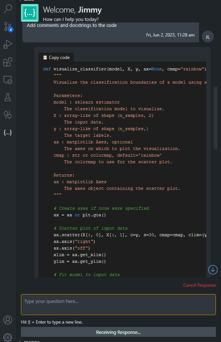Open the Extensions view
Screen dimensions: 221x342
click(x=8, y=62)
